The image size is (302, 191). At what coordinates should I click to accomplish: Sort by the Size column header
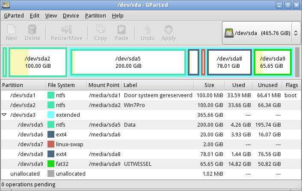(209, 85)
